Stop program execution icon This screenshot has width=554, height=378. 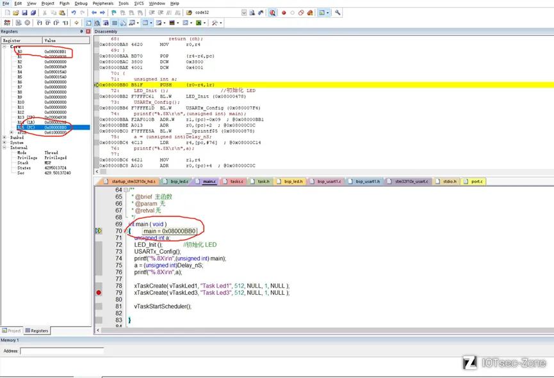tap(27, 22)
